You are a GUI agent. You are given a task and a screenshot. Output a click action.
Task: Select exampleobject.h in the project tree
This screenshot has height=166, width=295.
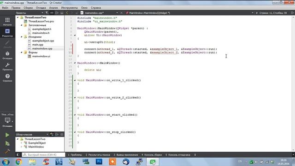point(41,29)
